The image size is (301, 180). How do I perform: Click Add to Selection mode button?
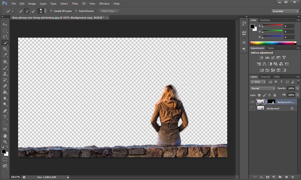click(27, 11)
